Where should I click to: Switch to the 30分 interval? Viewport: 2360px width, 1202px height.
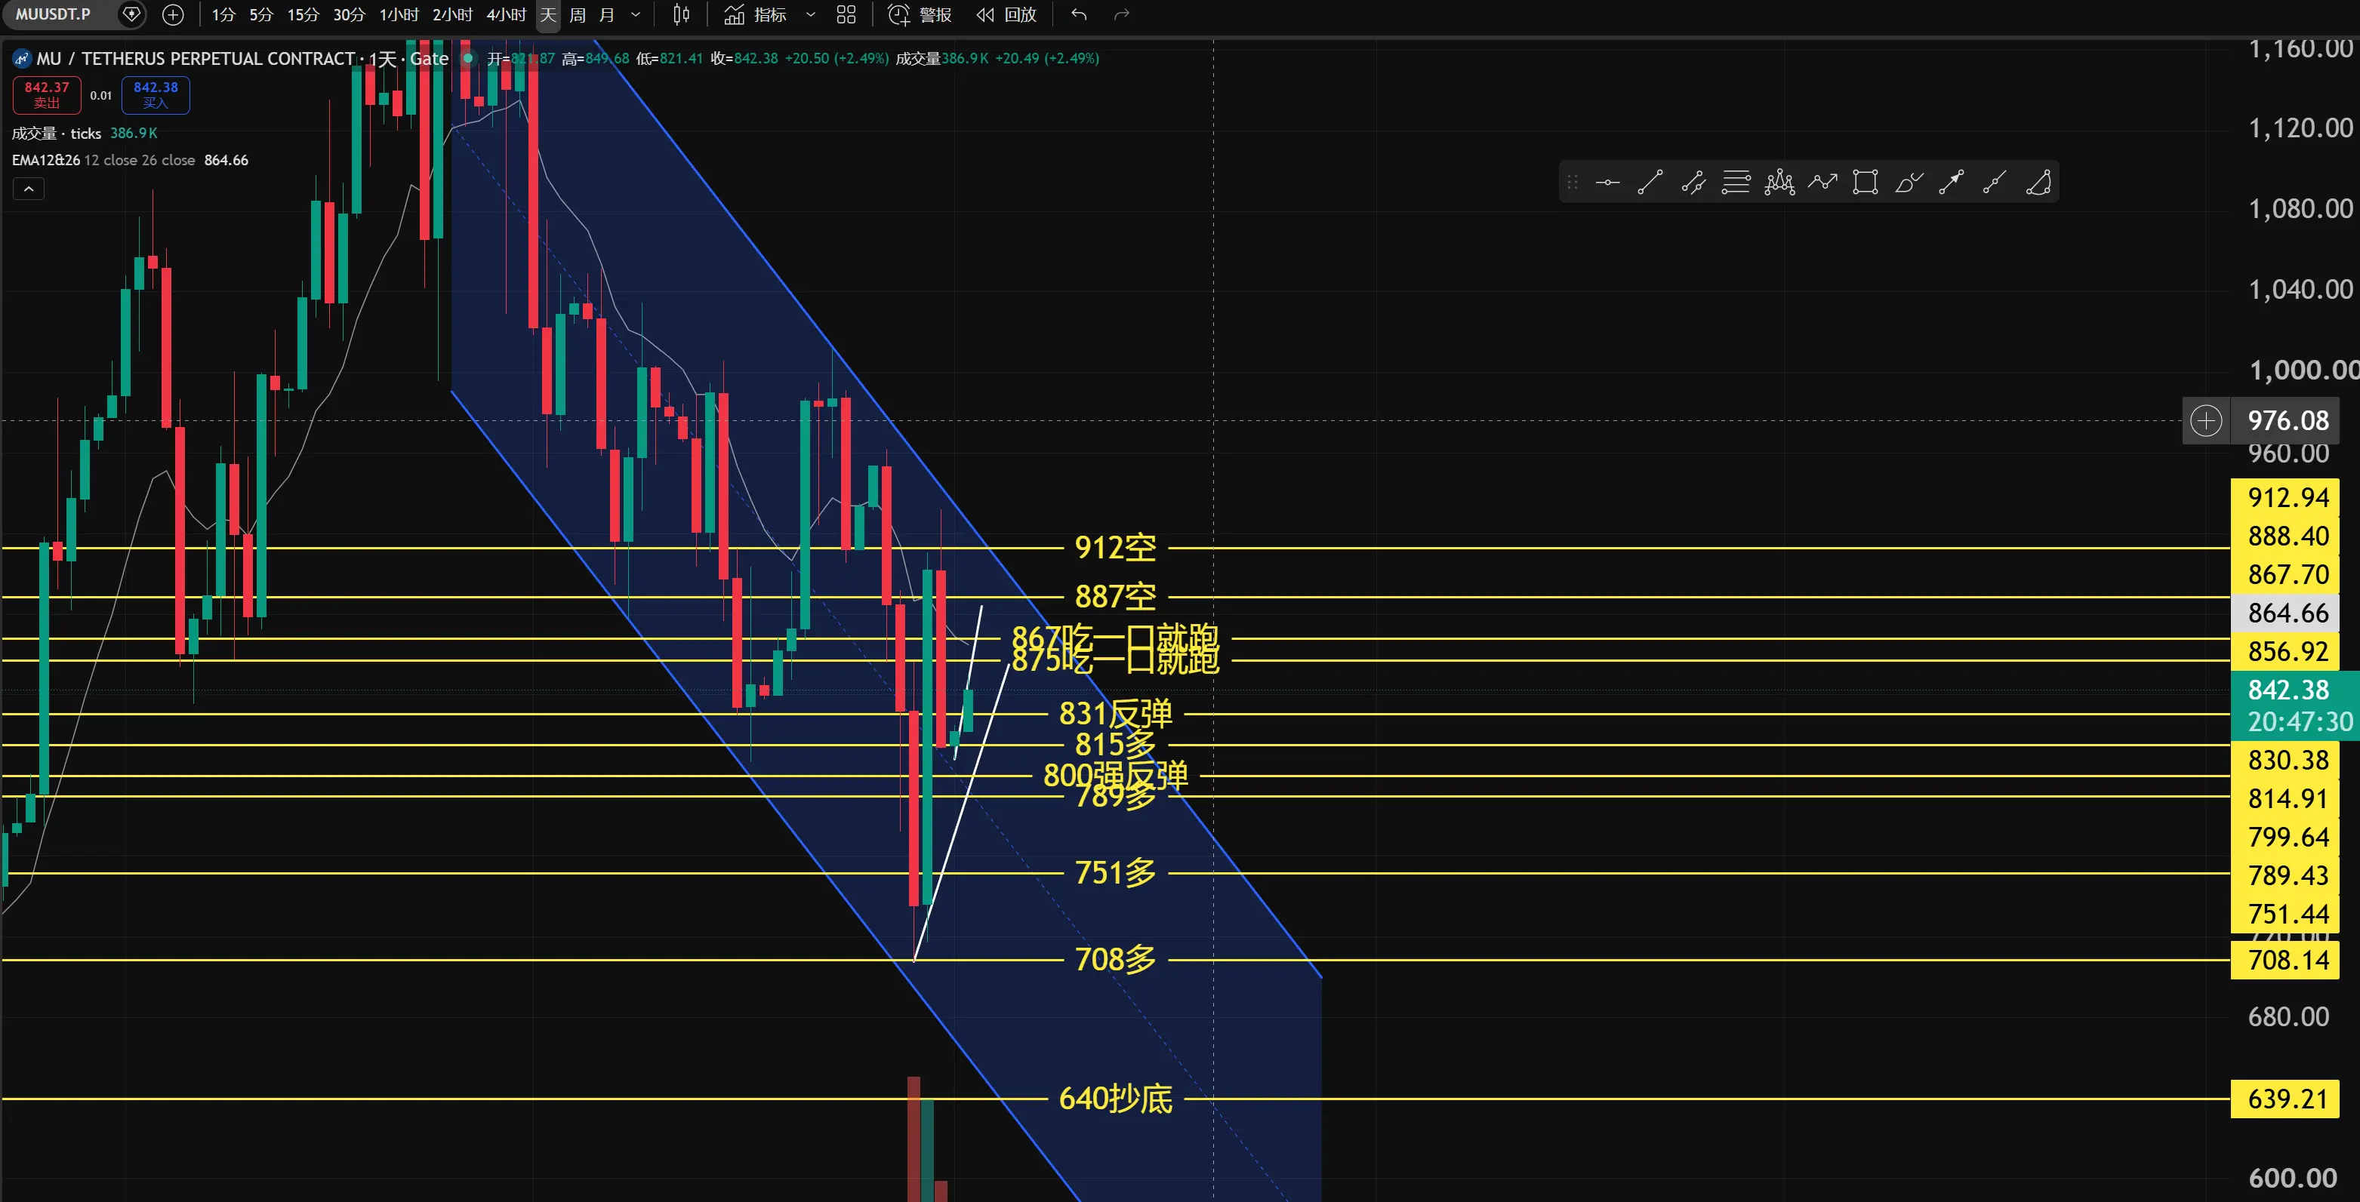click(349, 14)
